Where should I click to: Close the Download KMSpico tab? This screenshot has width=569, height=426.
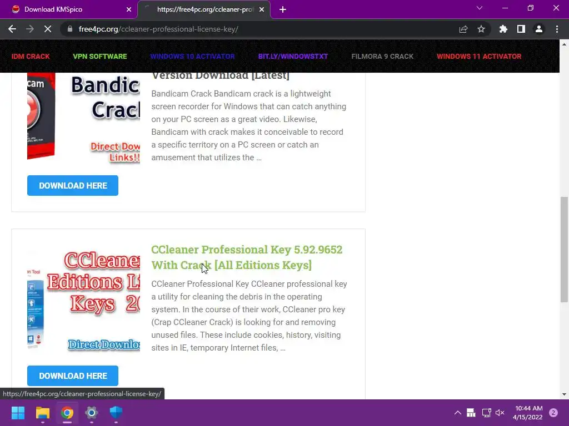pos(129,9)
